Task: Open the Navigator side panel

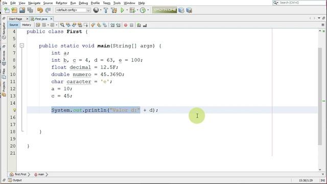Action: (4, 31)
